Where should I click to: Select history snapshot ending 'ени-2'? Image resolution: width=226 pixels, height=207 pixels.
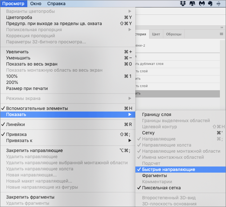click(x=177, y=46)
